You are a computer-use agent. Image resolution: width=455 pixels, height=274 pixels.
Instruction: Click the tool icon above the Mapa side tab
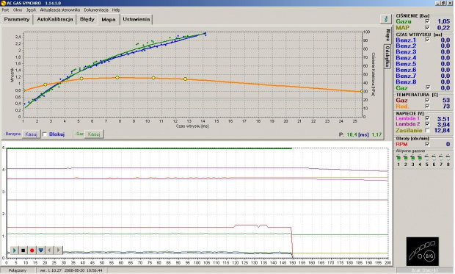coord(386,19)
